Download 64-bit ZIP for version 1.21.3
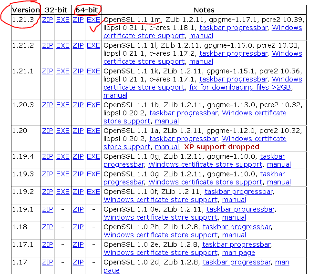Screen dimensions: 309x274 click(78, 20)
